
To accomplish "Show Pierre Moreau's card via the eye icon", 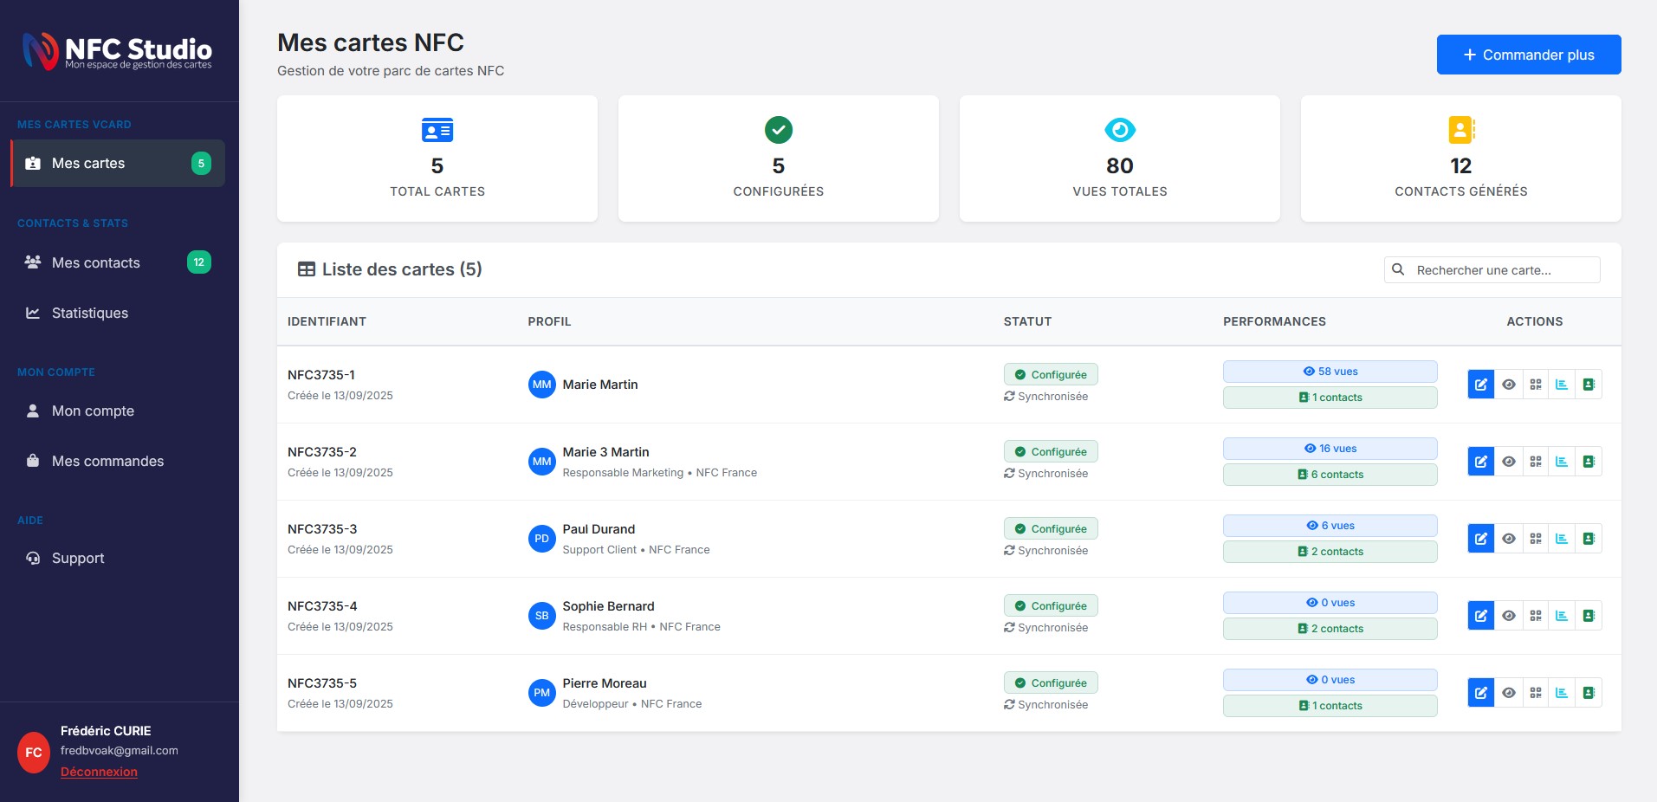I will point(1508,693).
